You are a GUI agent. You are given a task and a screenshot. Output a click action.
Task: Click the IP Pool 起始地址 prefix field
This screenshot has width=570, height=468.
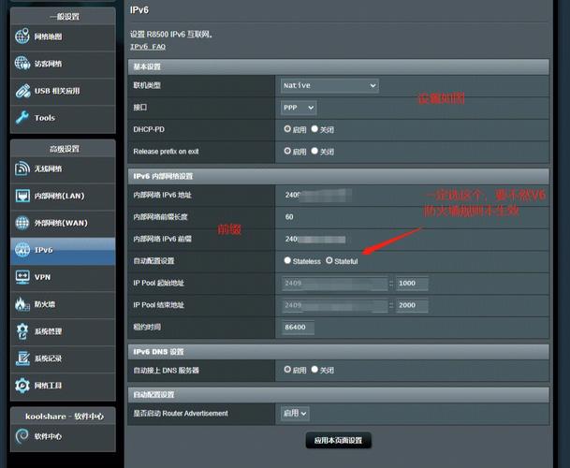click(335, 284)
